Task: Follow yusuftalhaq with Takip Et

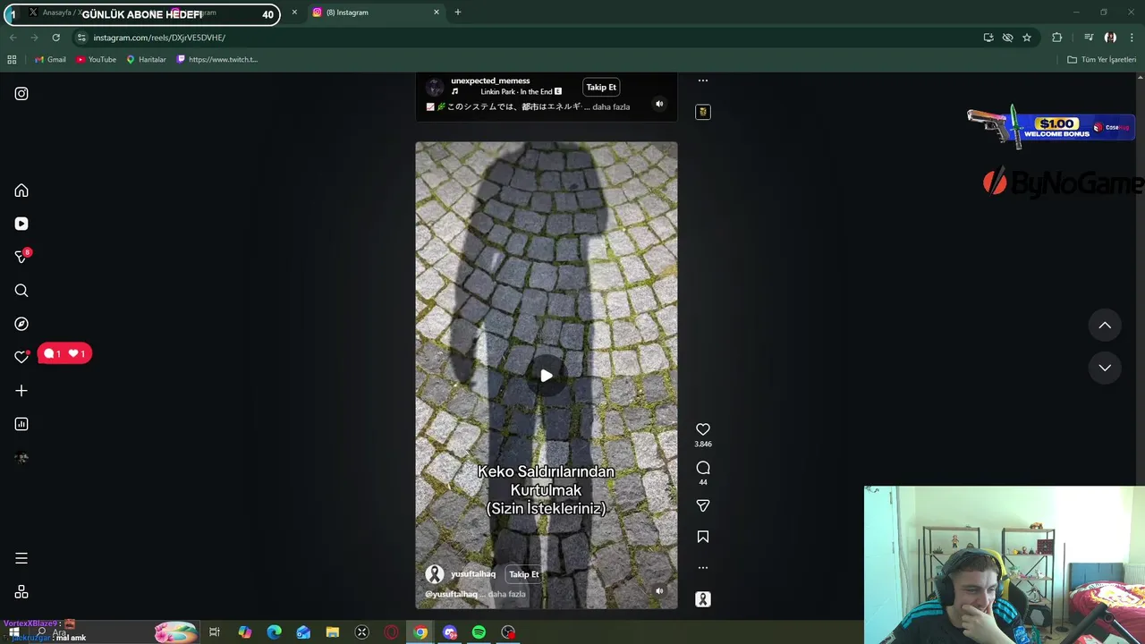Action: (524, 574)
